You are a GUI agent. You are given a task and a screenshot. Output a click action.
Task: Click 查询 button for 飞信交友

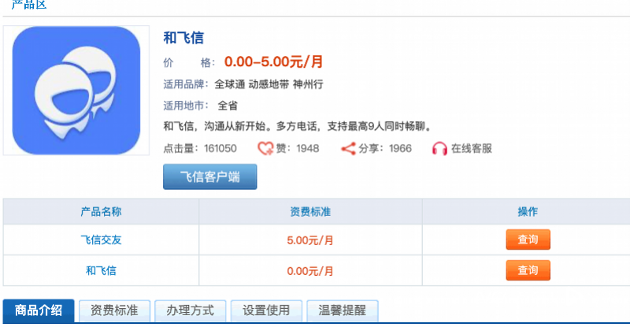point(528,240)
